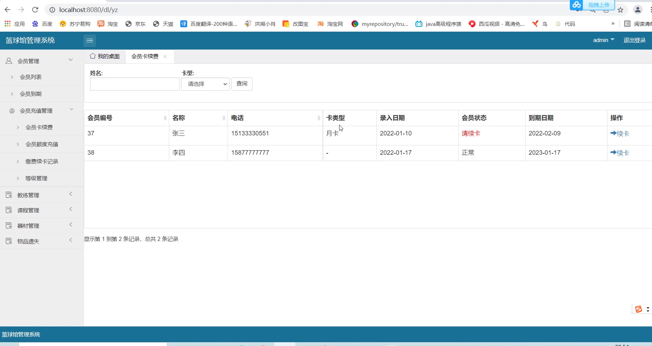Sort the table by 名称 column
Viewport: 652px width, 346px height.
tap(199, 118)
